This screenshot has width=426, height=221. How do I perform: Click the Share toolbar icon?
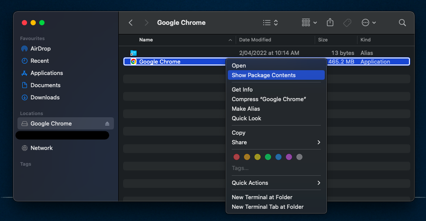[x=330, y=22]
